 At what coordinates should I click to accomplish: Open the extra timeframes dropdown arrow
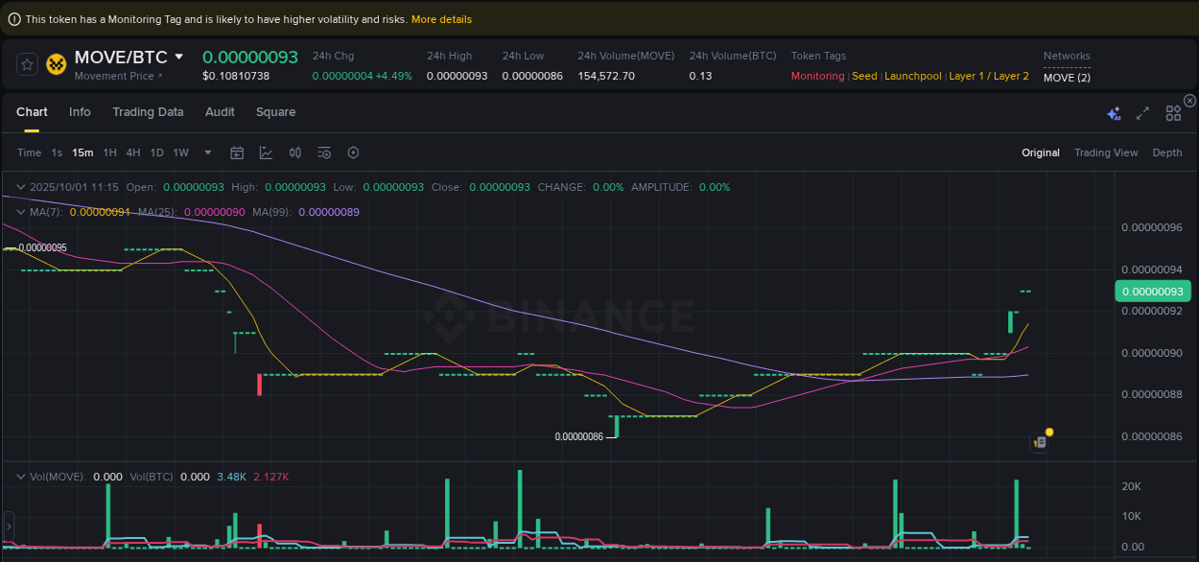tap(207, 152)
